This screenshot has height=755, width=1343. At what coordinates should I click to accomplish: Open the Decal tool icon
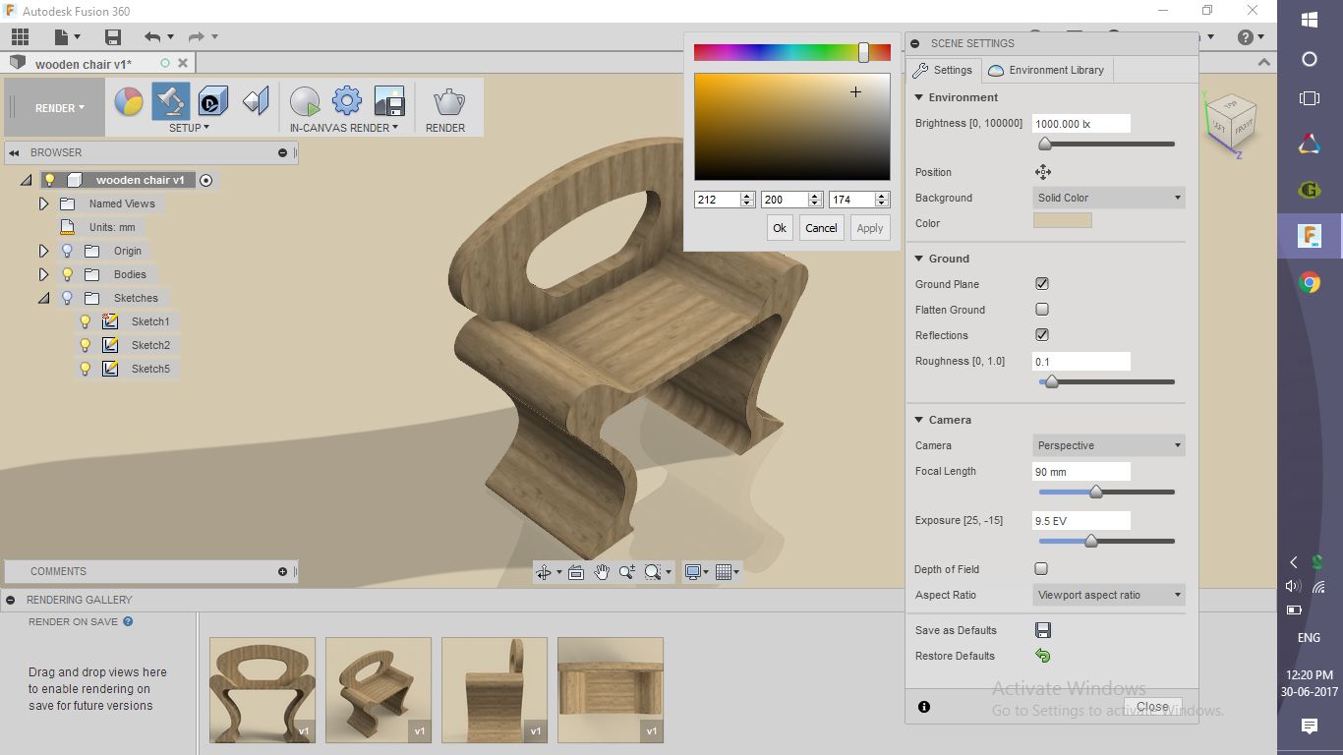(213, 101)
